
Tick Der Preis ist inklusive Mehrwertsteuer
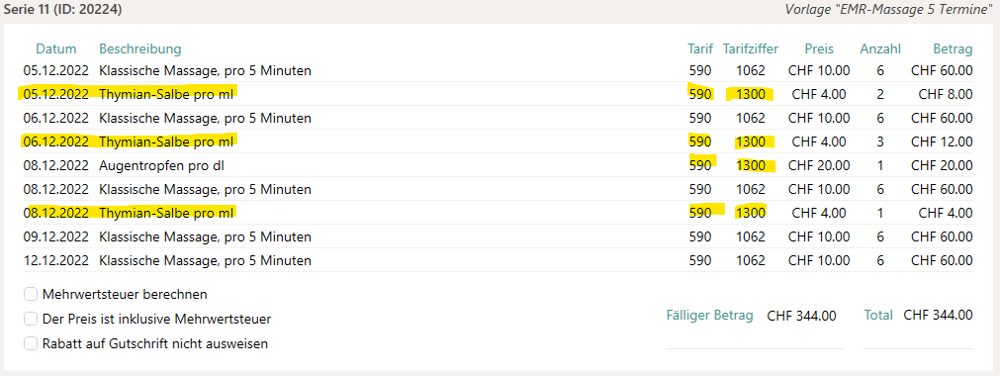click(x=31, y=319)
